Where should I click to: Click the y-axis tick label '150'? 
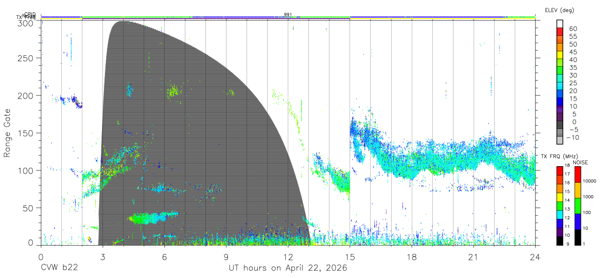pos(26,133)
